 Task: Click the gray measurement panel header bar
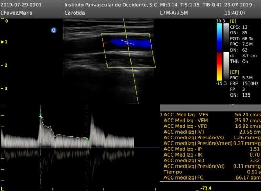coord(210,108)
